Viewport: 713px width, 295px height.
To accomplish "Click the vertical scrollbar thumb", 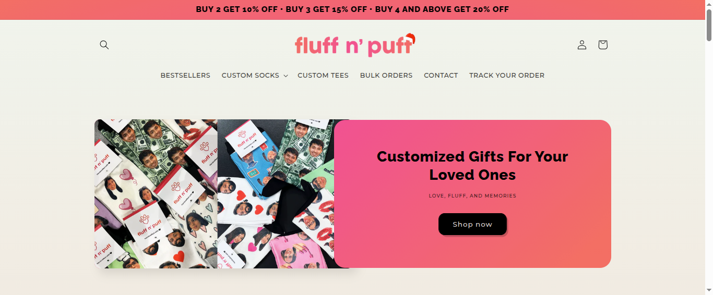I will 709,24.
